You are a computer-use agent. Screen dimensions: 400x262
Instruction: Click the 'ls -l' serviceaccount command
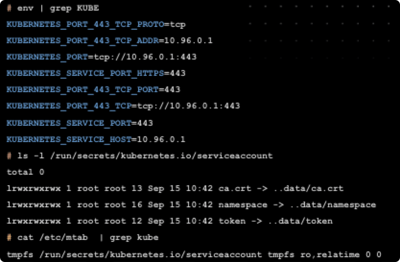pos(145,155)
